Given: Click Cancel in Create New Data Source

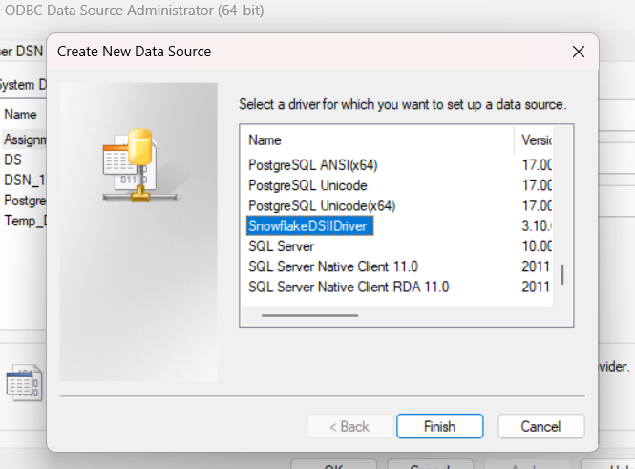Looking at the screenshot, I should [x=541, y=426].
